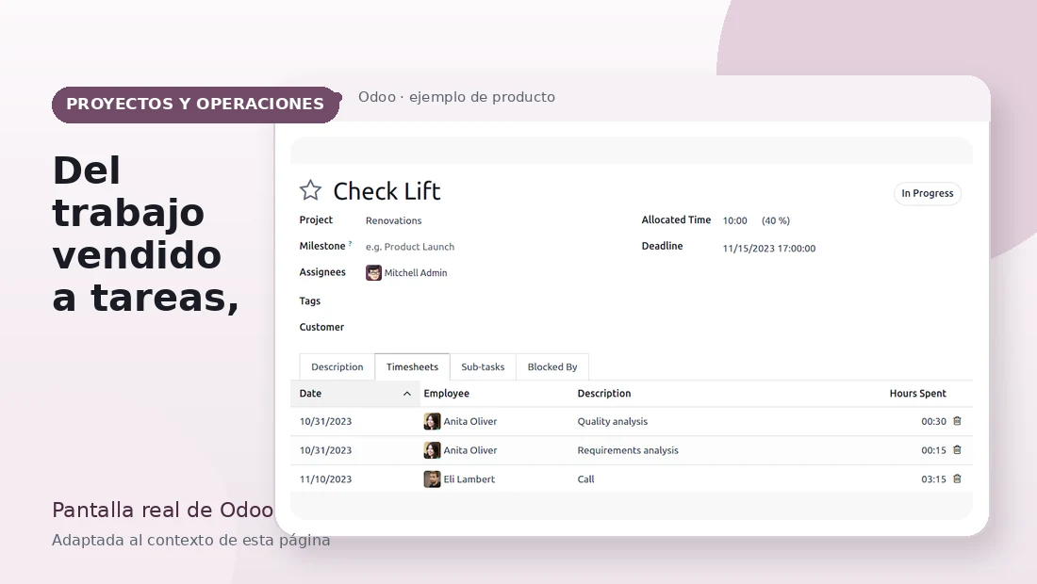Screen dimensions: 1037x584
Task: Click the 03:15 hours spent value
Action: pos(933,479)
